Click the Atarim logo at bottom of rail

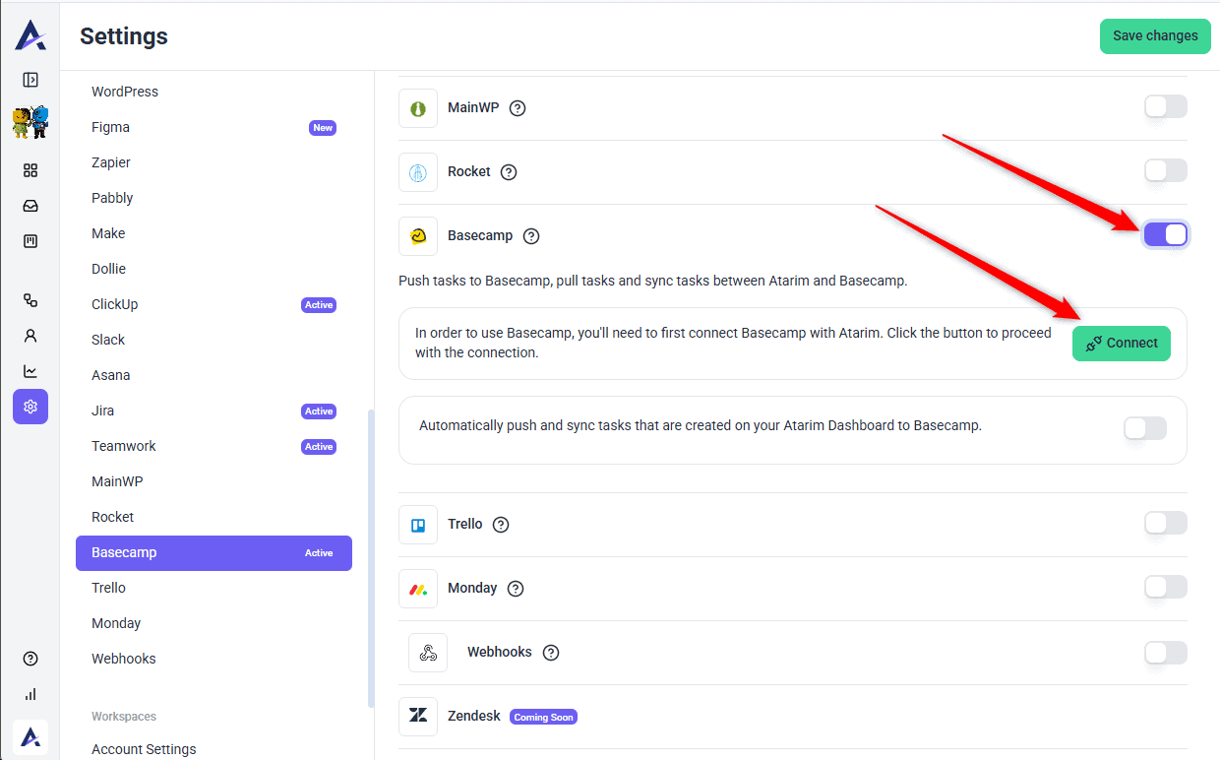click(30, 736)
